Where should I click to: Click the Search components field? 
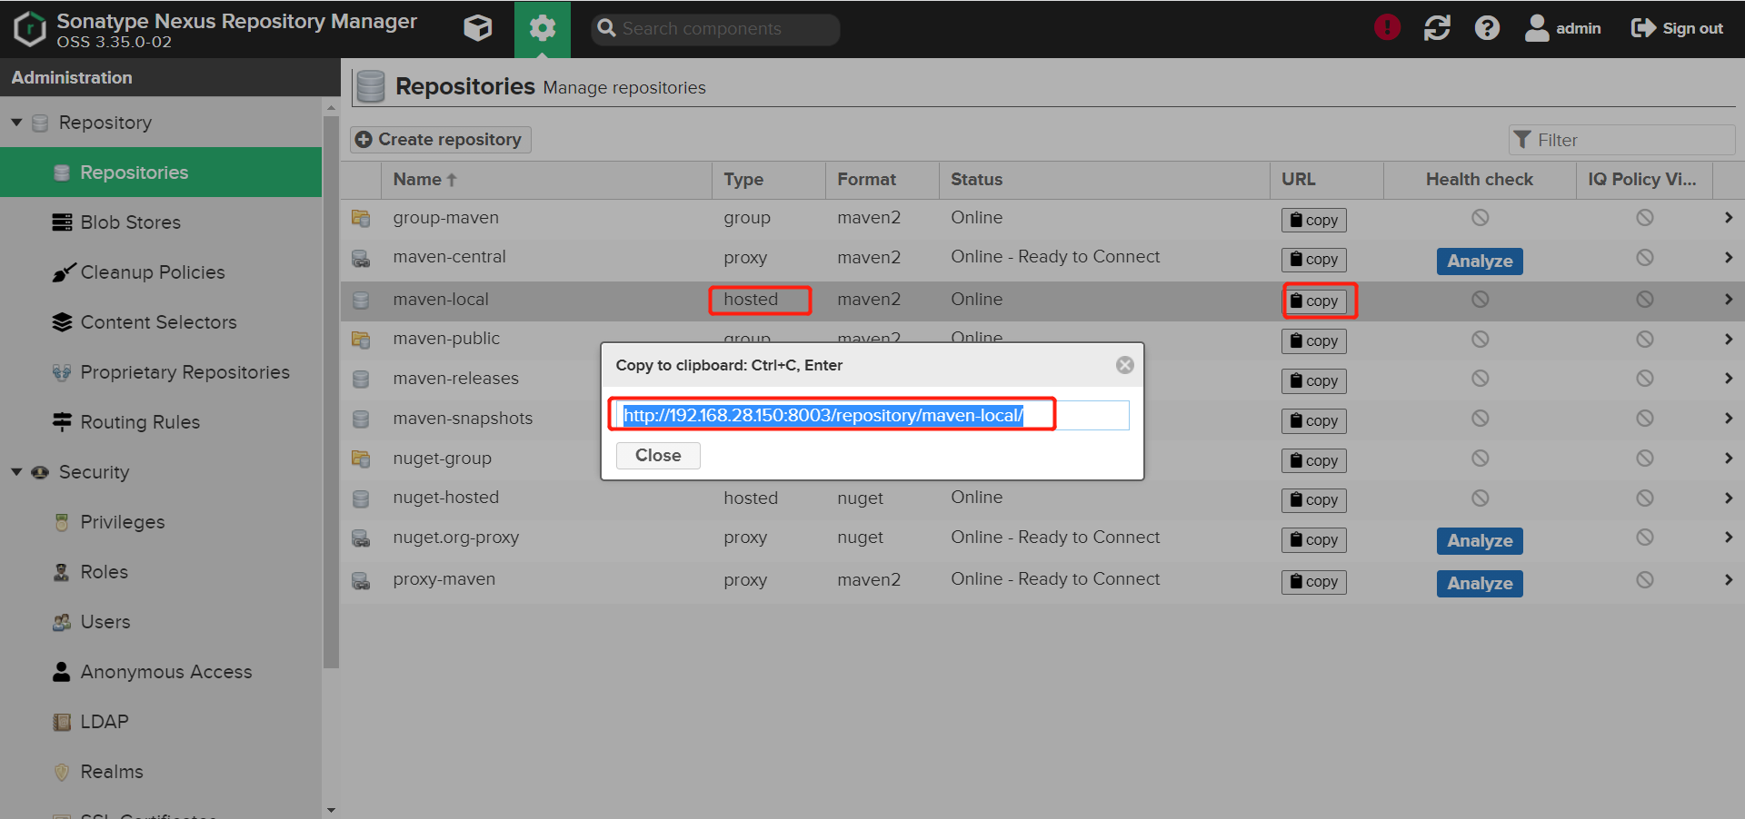tap(715, 29)
